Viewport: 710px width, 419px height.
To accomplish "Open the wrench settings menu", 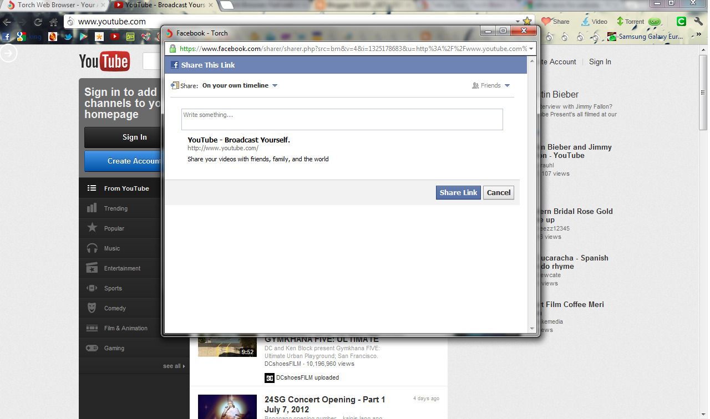I will pyautogui.click(x=698, y=22).
